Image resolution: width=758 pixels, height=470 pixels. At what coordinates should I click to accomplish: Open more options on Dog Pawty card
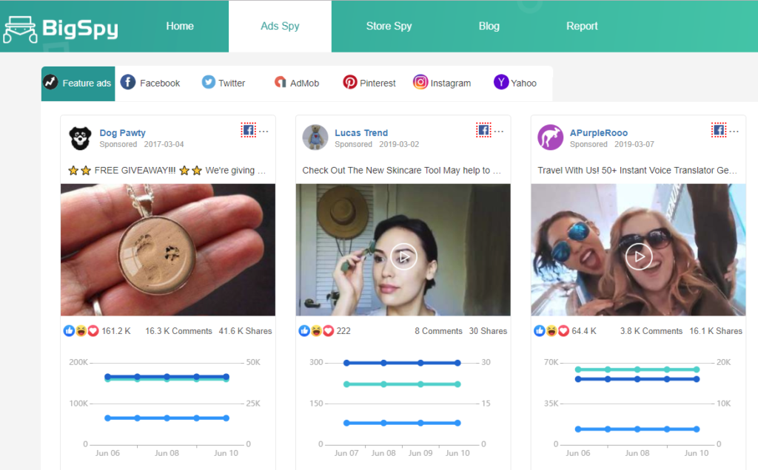(264, 132)
